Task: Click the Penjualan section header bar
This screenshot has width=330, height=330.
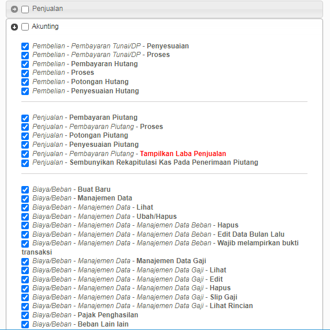Action: coord(164,9)
